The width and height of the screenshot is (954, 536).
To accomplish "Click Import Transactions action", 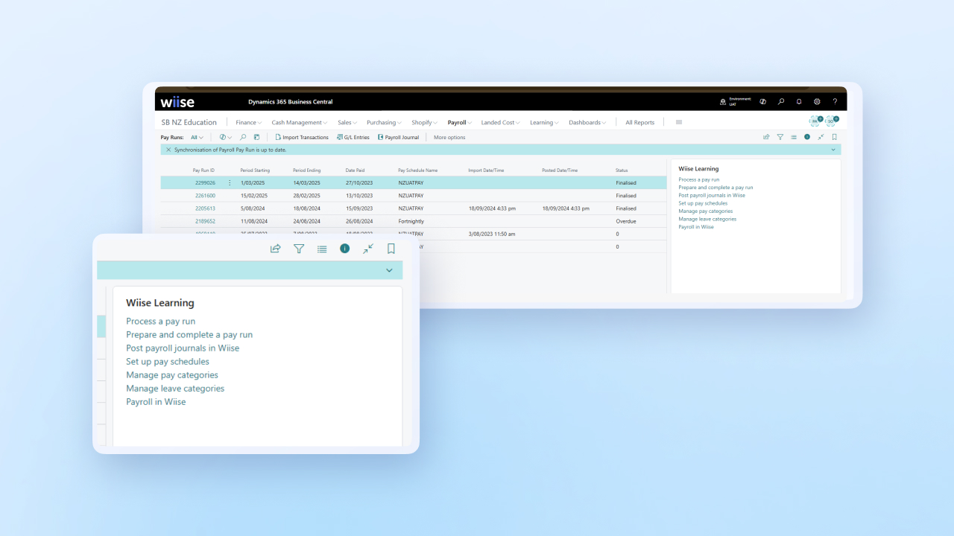I will 302,137.
